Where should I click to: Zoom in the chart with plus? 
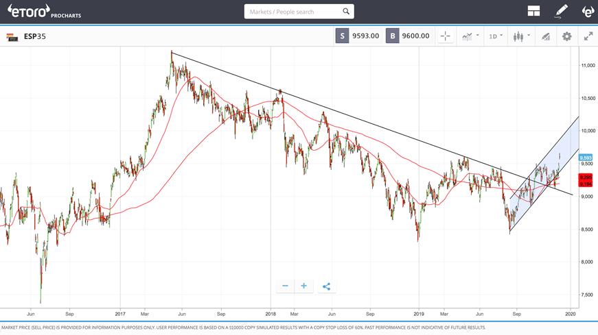click(303, 286)
